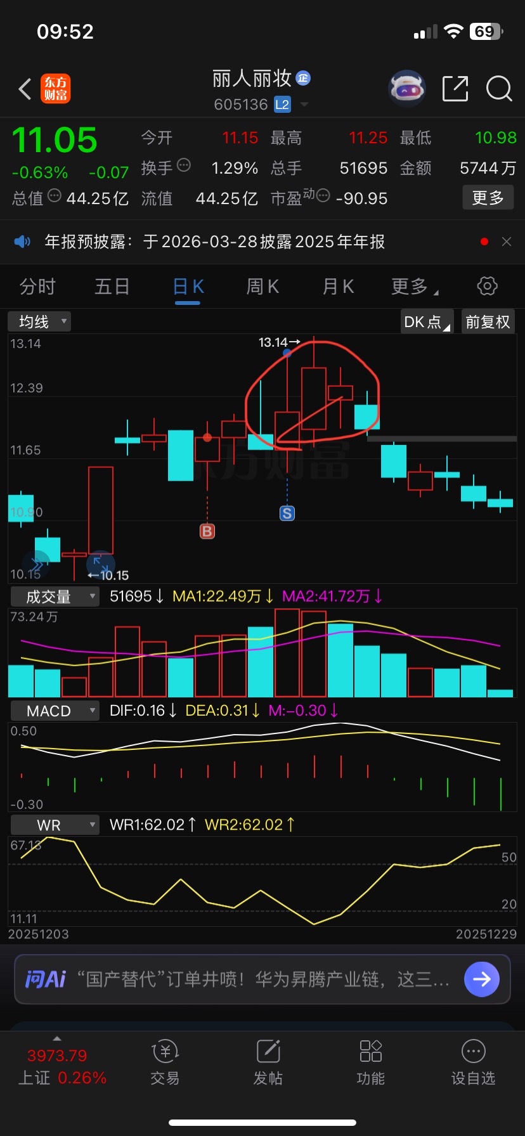Screen dimensions: 525x1136
Task: Tap the L2 level badge
Action: pyautogui.click(x=282, y=105)
